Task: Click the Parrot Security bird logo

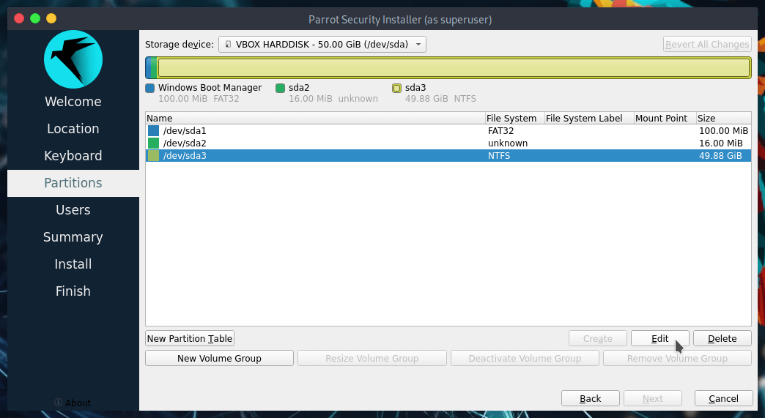Action: pyautogui.click(x=73, y=59)
